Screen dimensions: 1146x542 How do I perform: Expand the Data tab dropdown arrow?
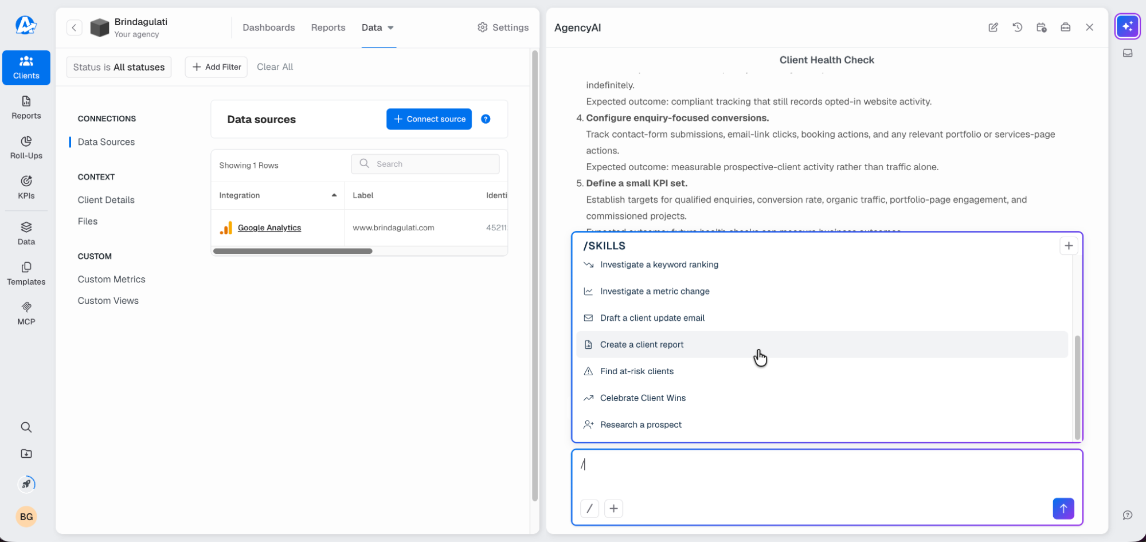[391, 28]
